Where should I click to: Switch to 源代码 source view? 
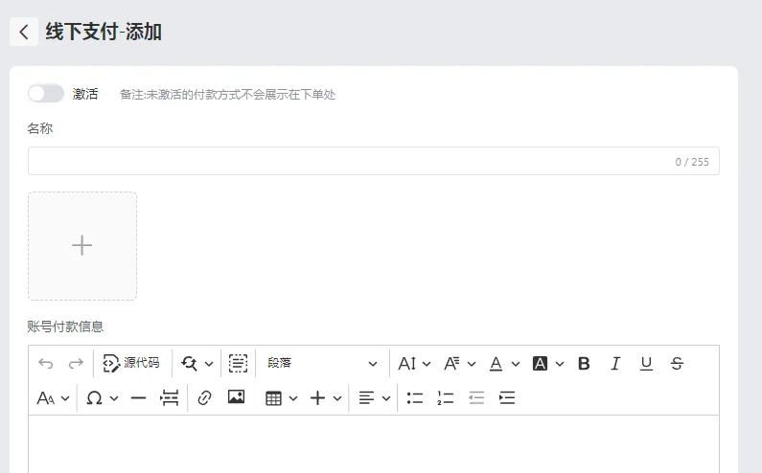click(x=131, y=363)
